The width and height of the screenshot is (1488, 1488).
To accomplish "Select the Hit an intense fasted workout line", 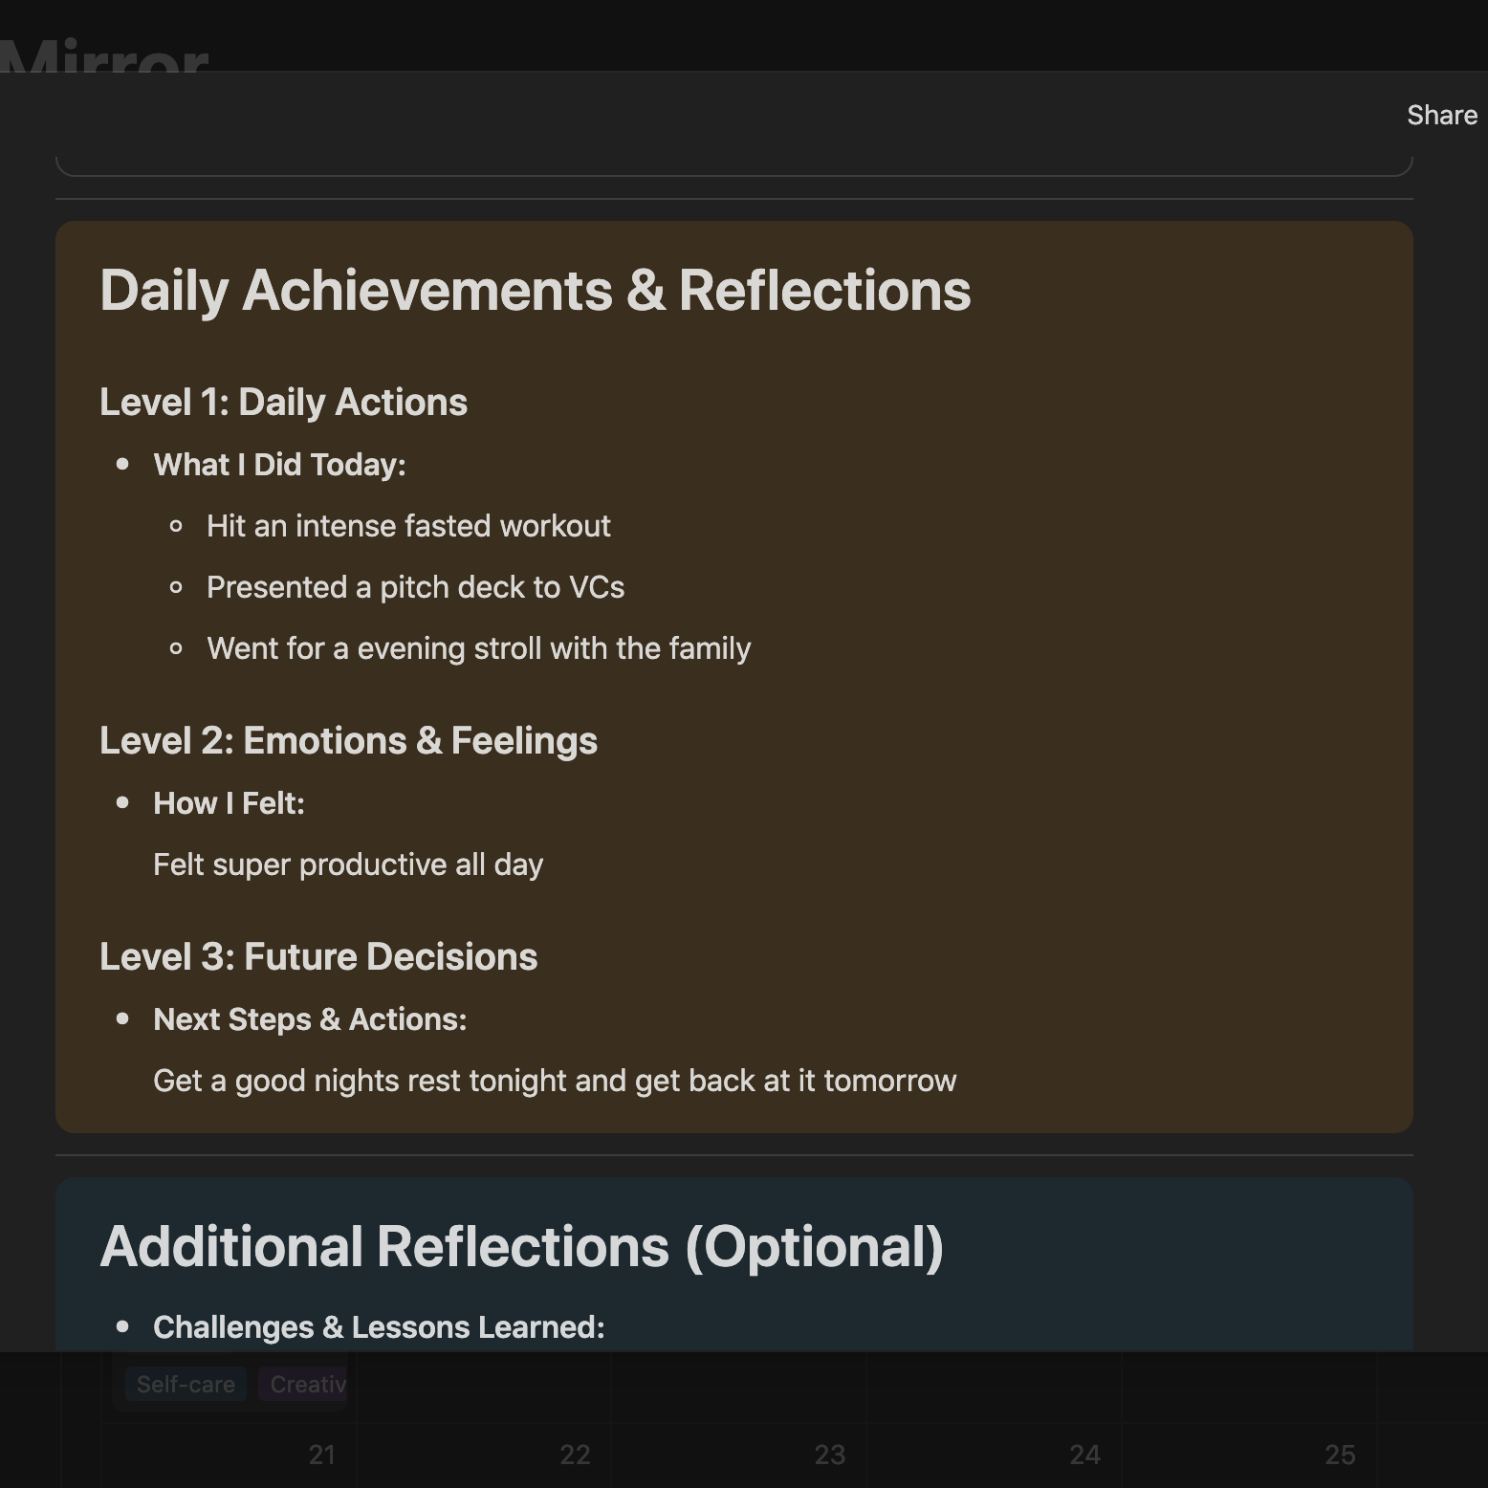I will coord(408,526).
